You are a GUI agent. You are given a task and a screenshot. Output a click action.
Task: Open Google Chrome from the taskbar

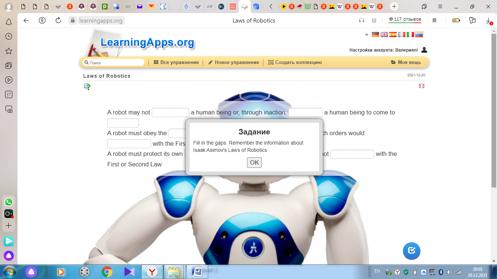[107, 272]
